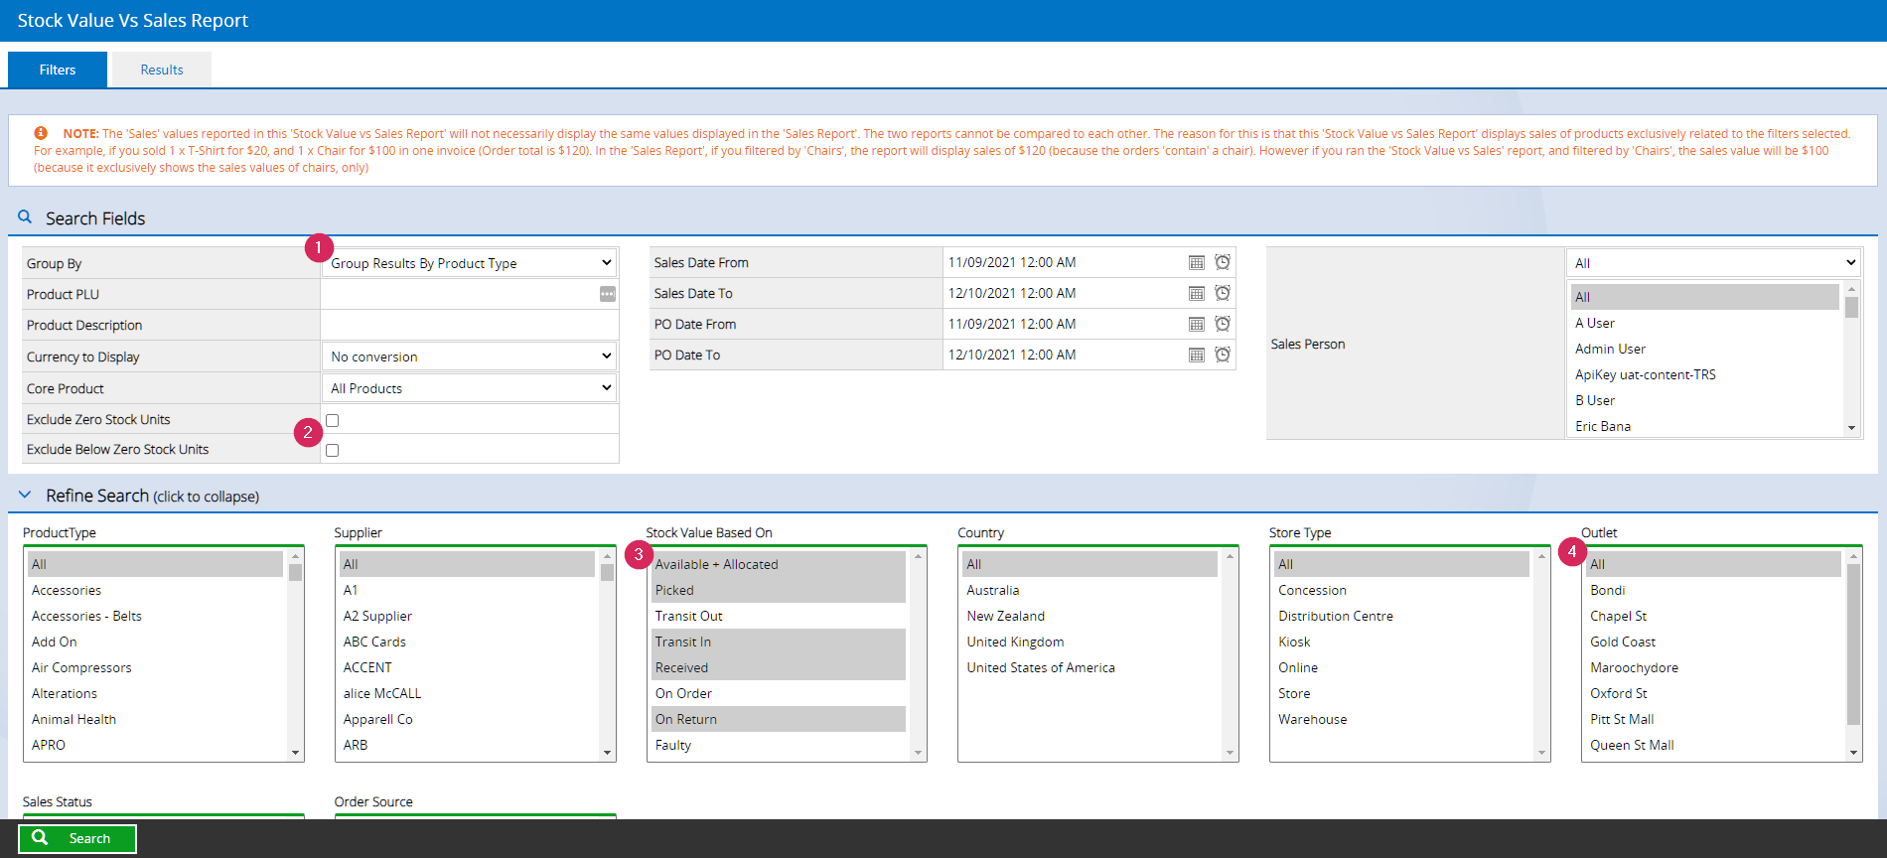Open time picker for PO Date From
This screenshot has width=1887, height=858.
1223,324
